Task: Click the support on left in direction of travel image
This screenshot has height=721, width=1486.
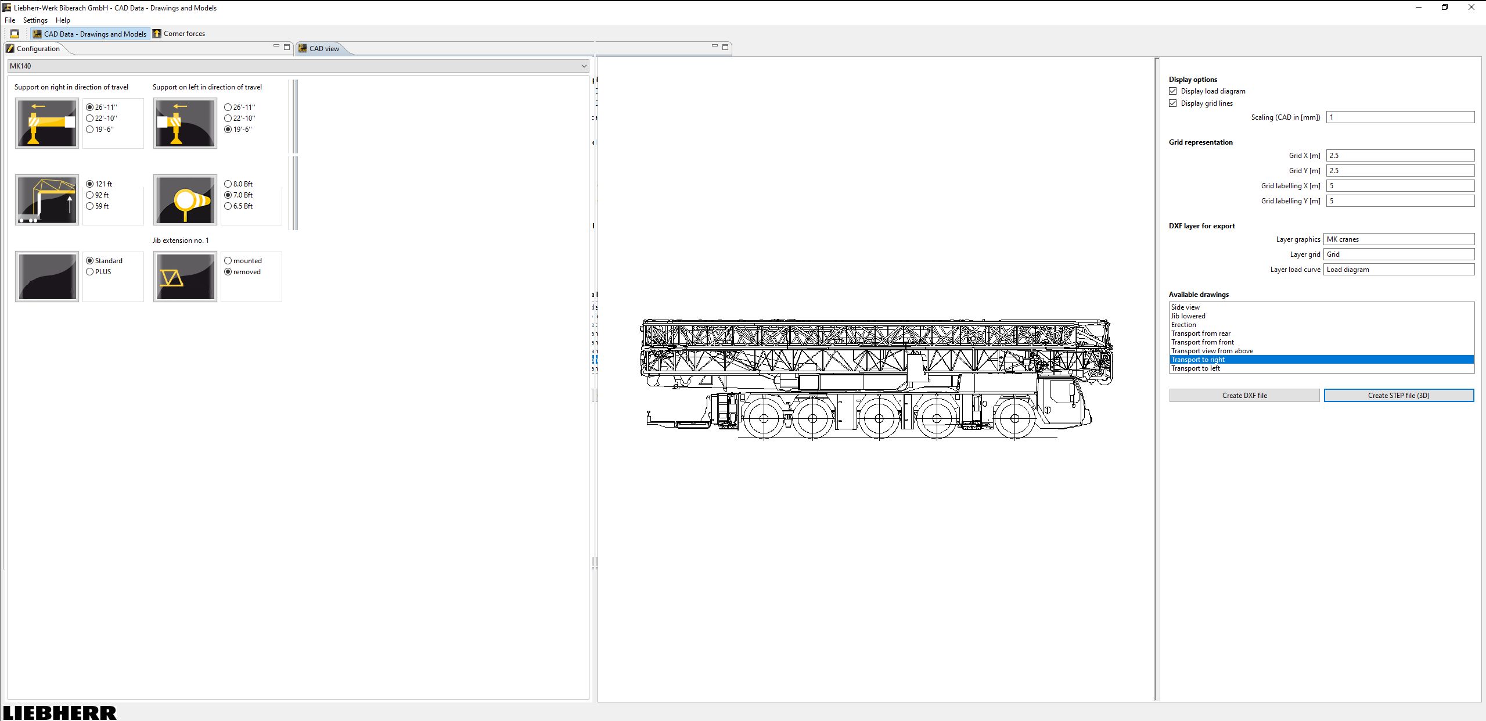Action: coord(184,123)
